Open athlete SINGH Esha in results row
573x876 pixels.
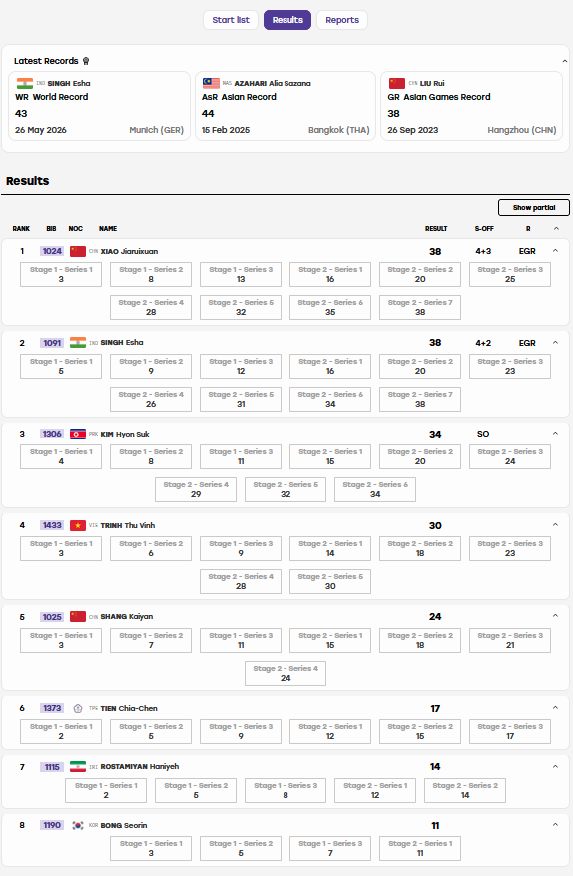122,342
